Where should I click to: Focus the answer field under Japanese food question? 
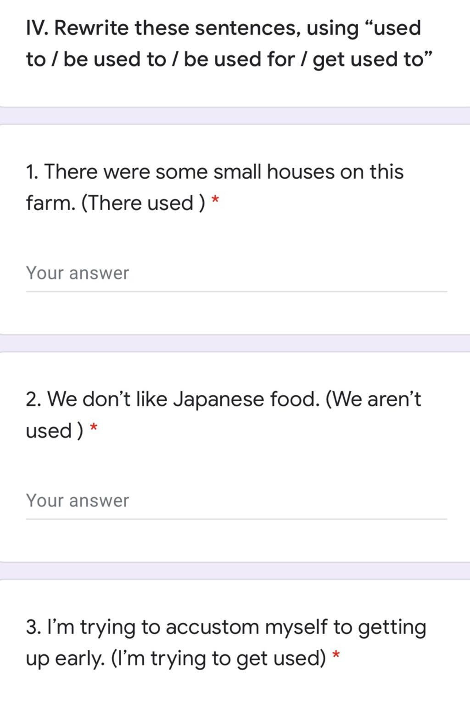(x=236, y=501)
